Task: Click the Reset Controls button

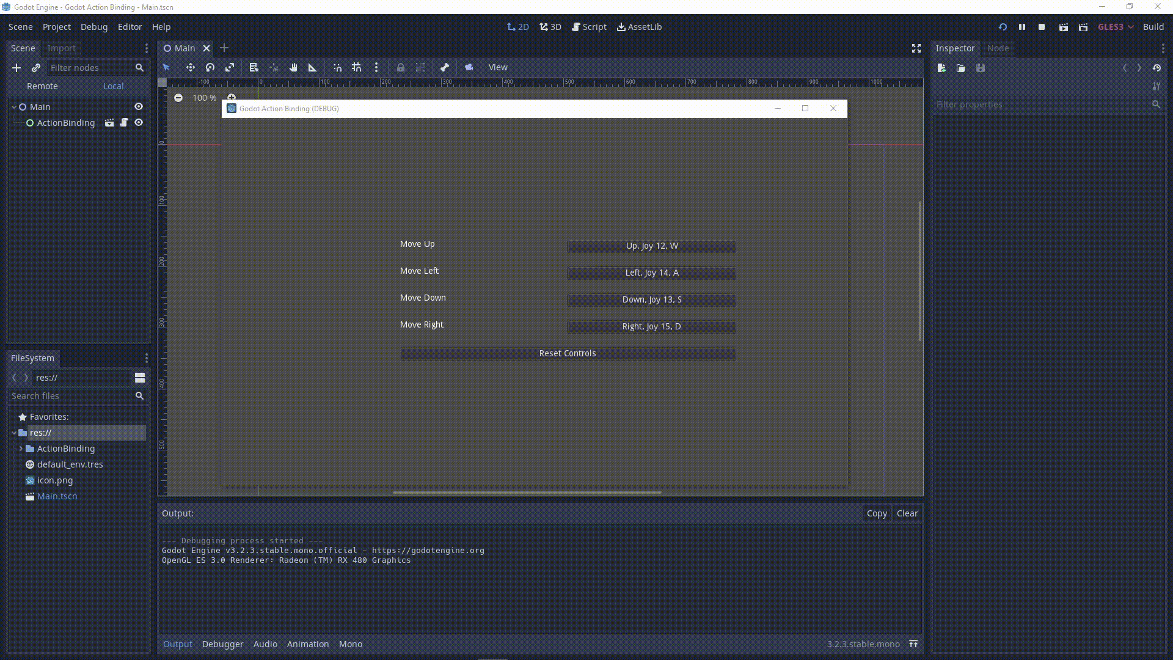Action: [x=568, y=354]
